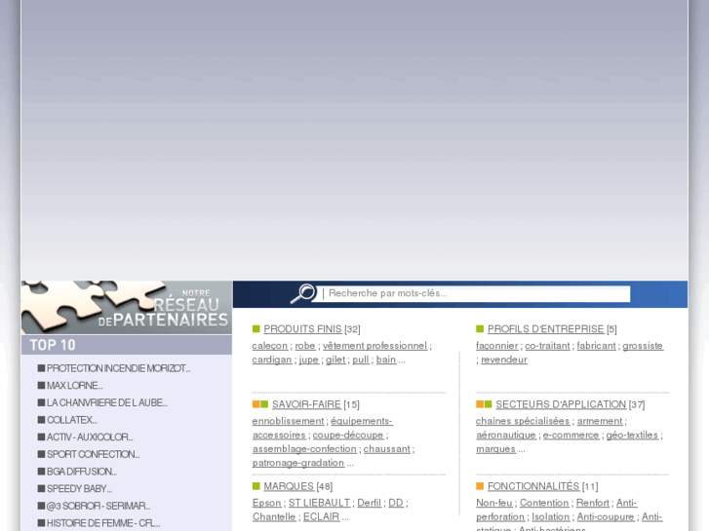The width and height of the screenshot is (709, 531).
Task: Open ACTIV - AUXICOLOR entry
Action: [x=90, y=437]
